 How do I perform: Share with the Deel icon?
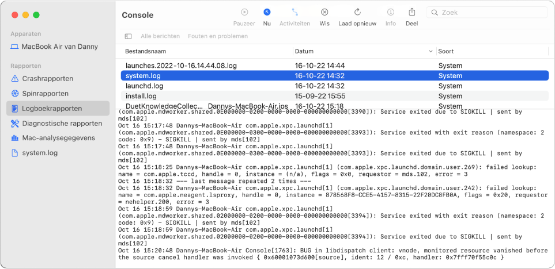tap(411, 12)
